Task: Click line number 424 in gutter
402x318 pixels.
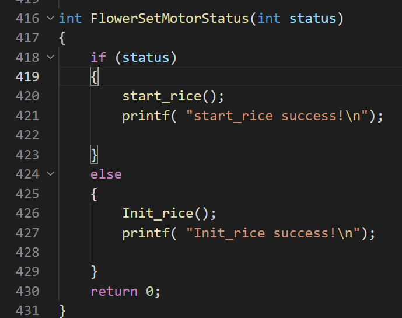Action: [27, 174]
